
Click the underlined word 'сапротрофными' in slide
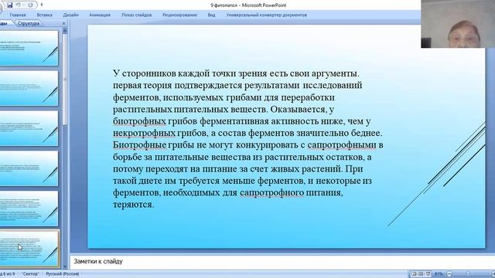342,145
